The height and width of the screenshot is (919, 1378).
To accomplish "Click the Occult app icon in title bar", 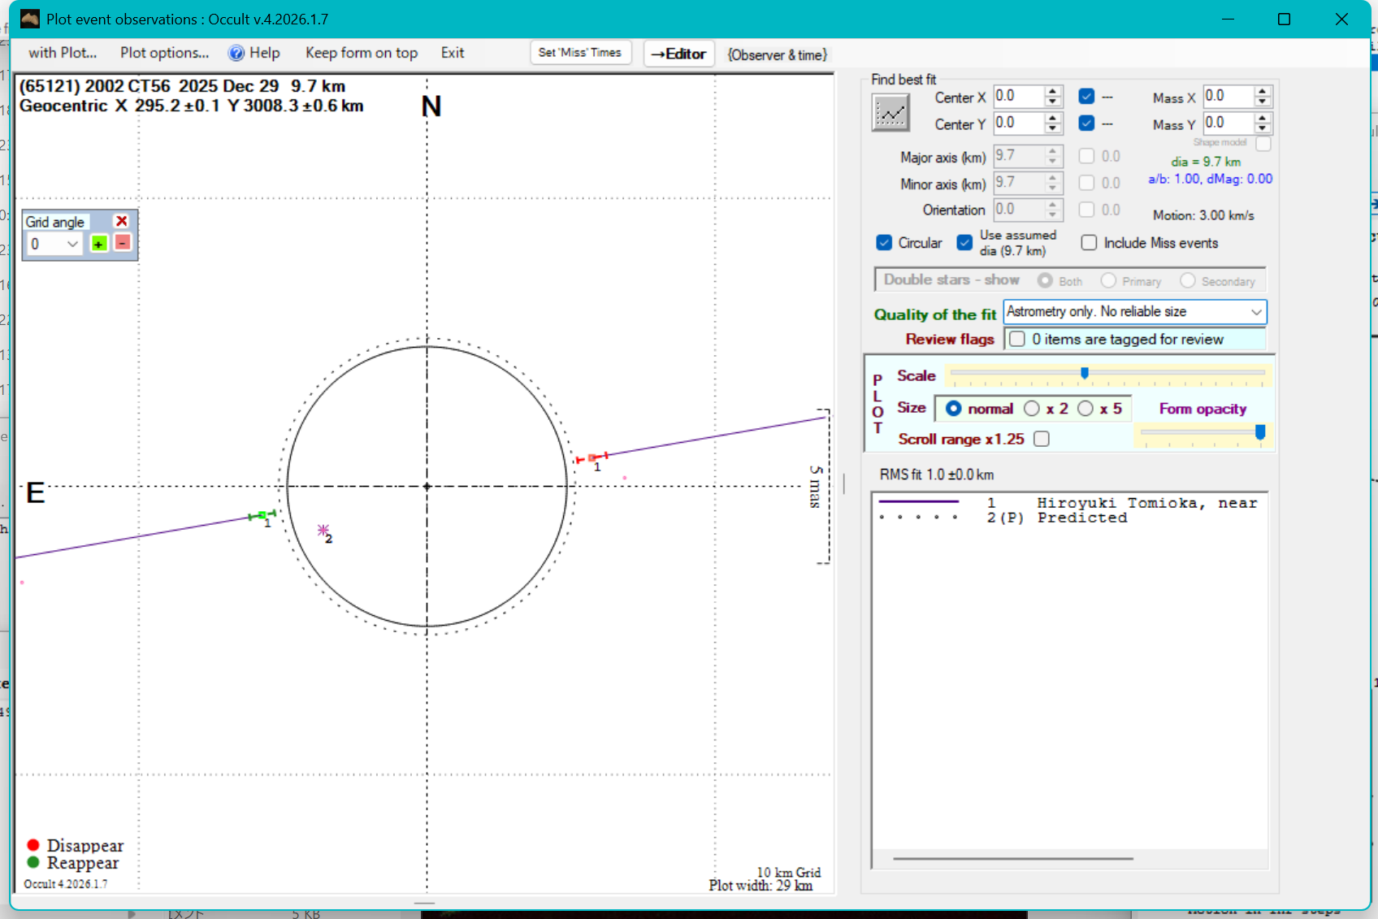I will click(30, 19).
